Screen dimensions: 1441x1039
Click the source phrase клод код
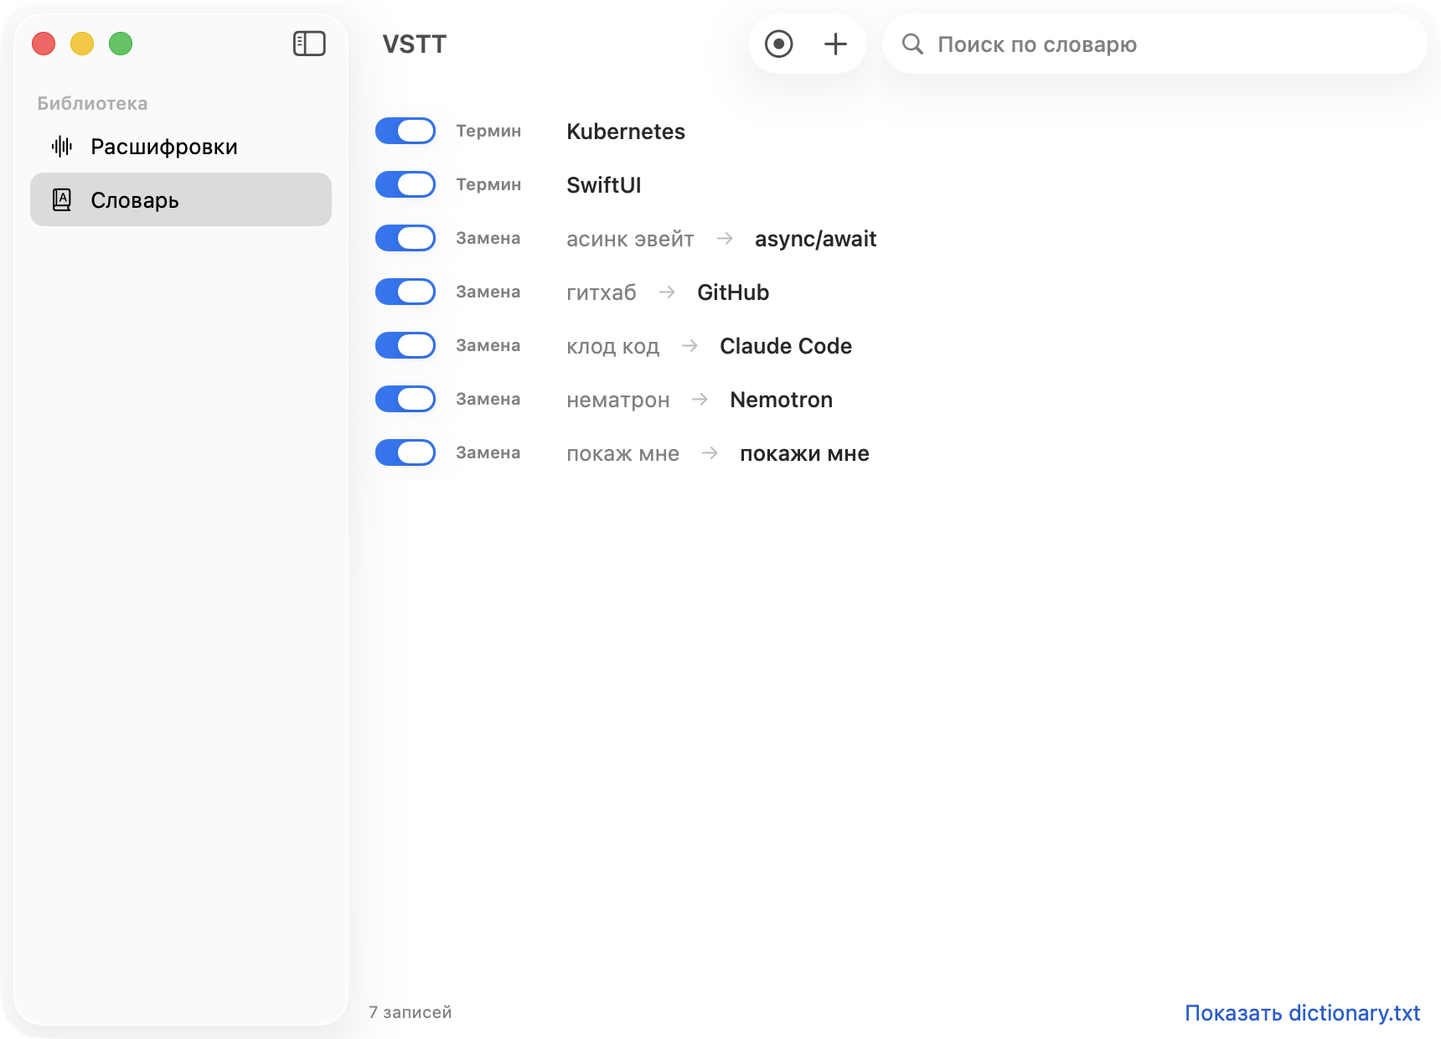(613, 346)
